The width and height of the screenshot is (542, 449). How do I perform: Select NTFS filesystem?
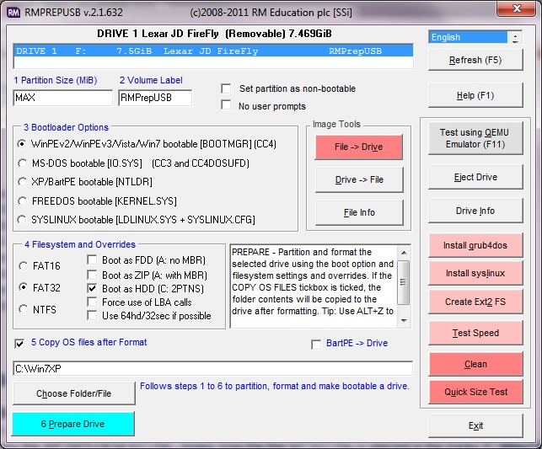point(23,309)
